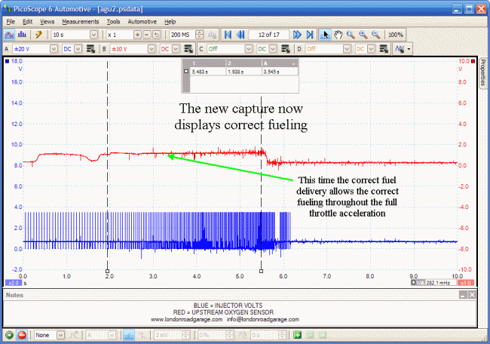Select the hand pan tool
Screen dimensions: 490x344
pyautogui.click(x=338, y=35)
